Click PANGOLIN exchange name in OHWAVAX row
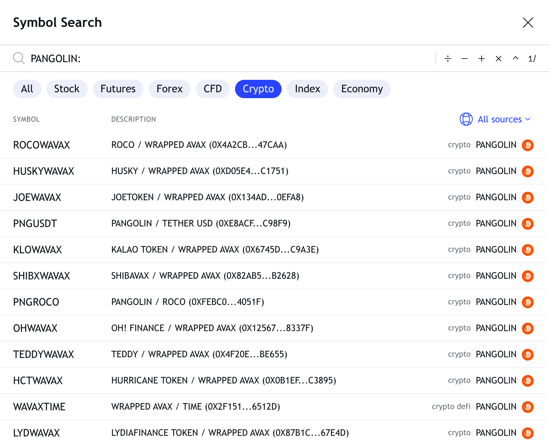 pyautogui.click(x=496, y=328)
